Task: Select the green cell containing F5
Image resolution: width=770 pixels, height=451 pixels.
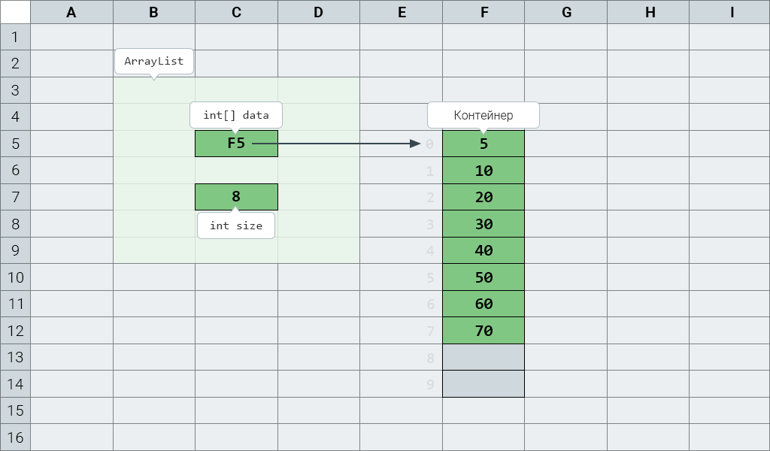Action: pyautogui.click(x=236, y=144)
